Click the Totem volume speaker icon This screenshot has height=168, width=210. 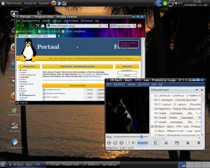134,143
